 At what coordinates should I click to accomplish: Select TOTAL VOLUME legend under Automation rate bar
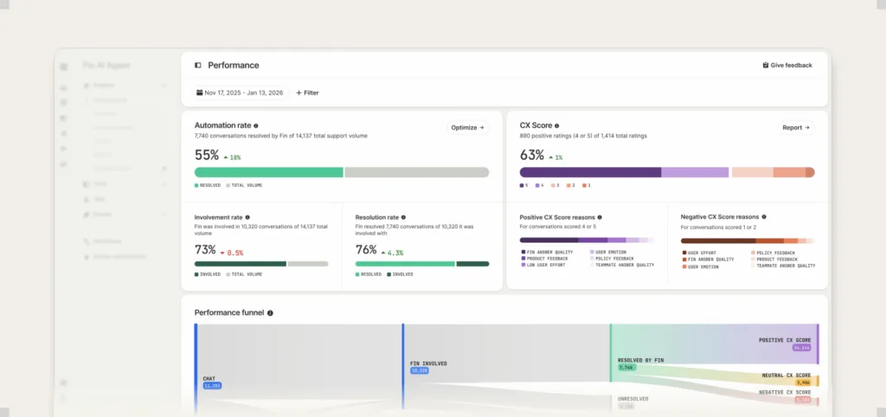point(244,185)
